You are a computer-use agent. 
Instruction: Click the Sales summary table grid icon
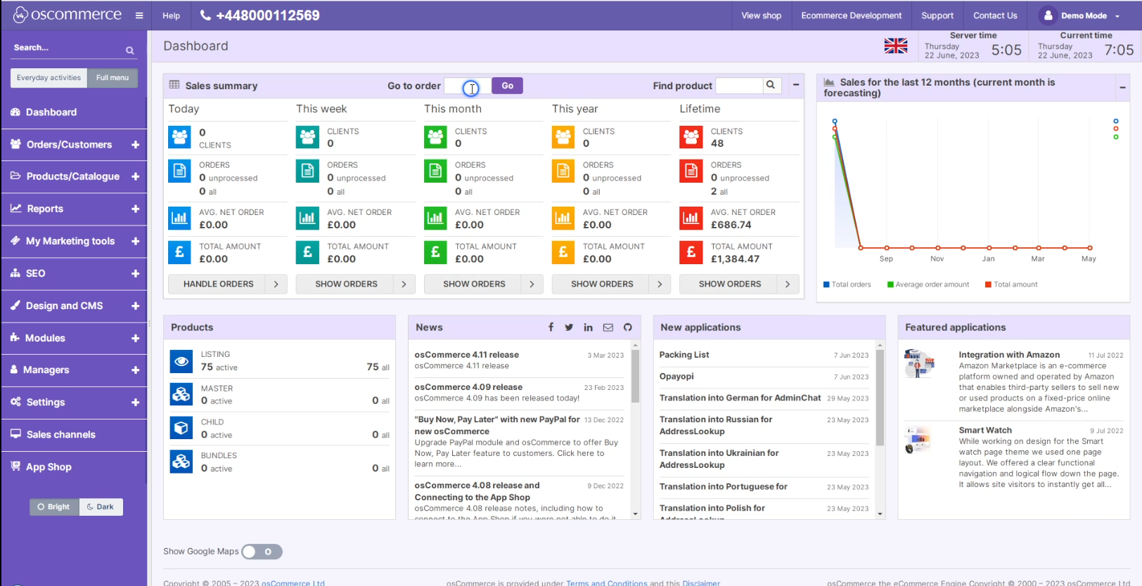174,84
